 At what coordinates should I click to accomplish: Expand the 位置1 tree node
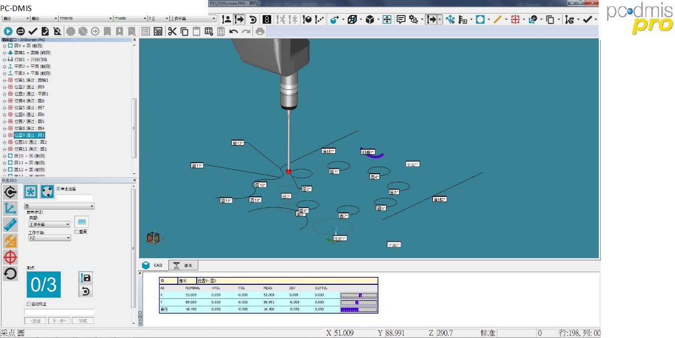tap(4, 80)
